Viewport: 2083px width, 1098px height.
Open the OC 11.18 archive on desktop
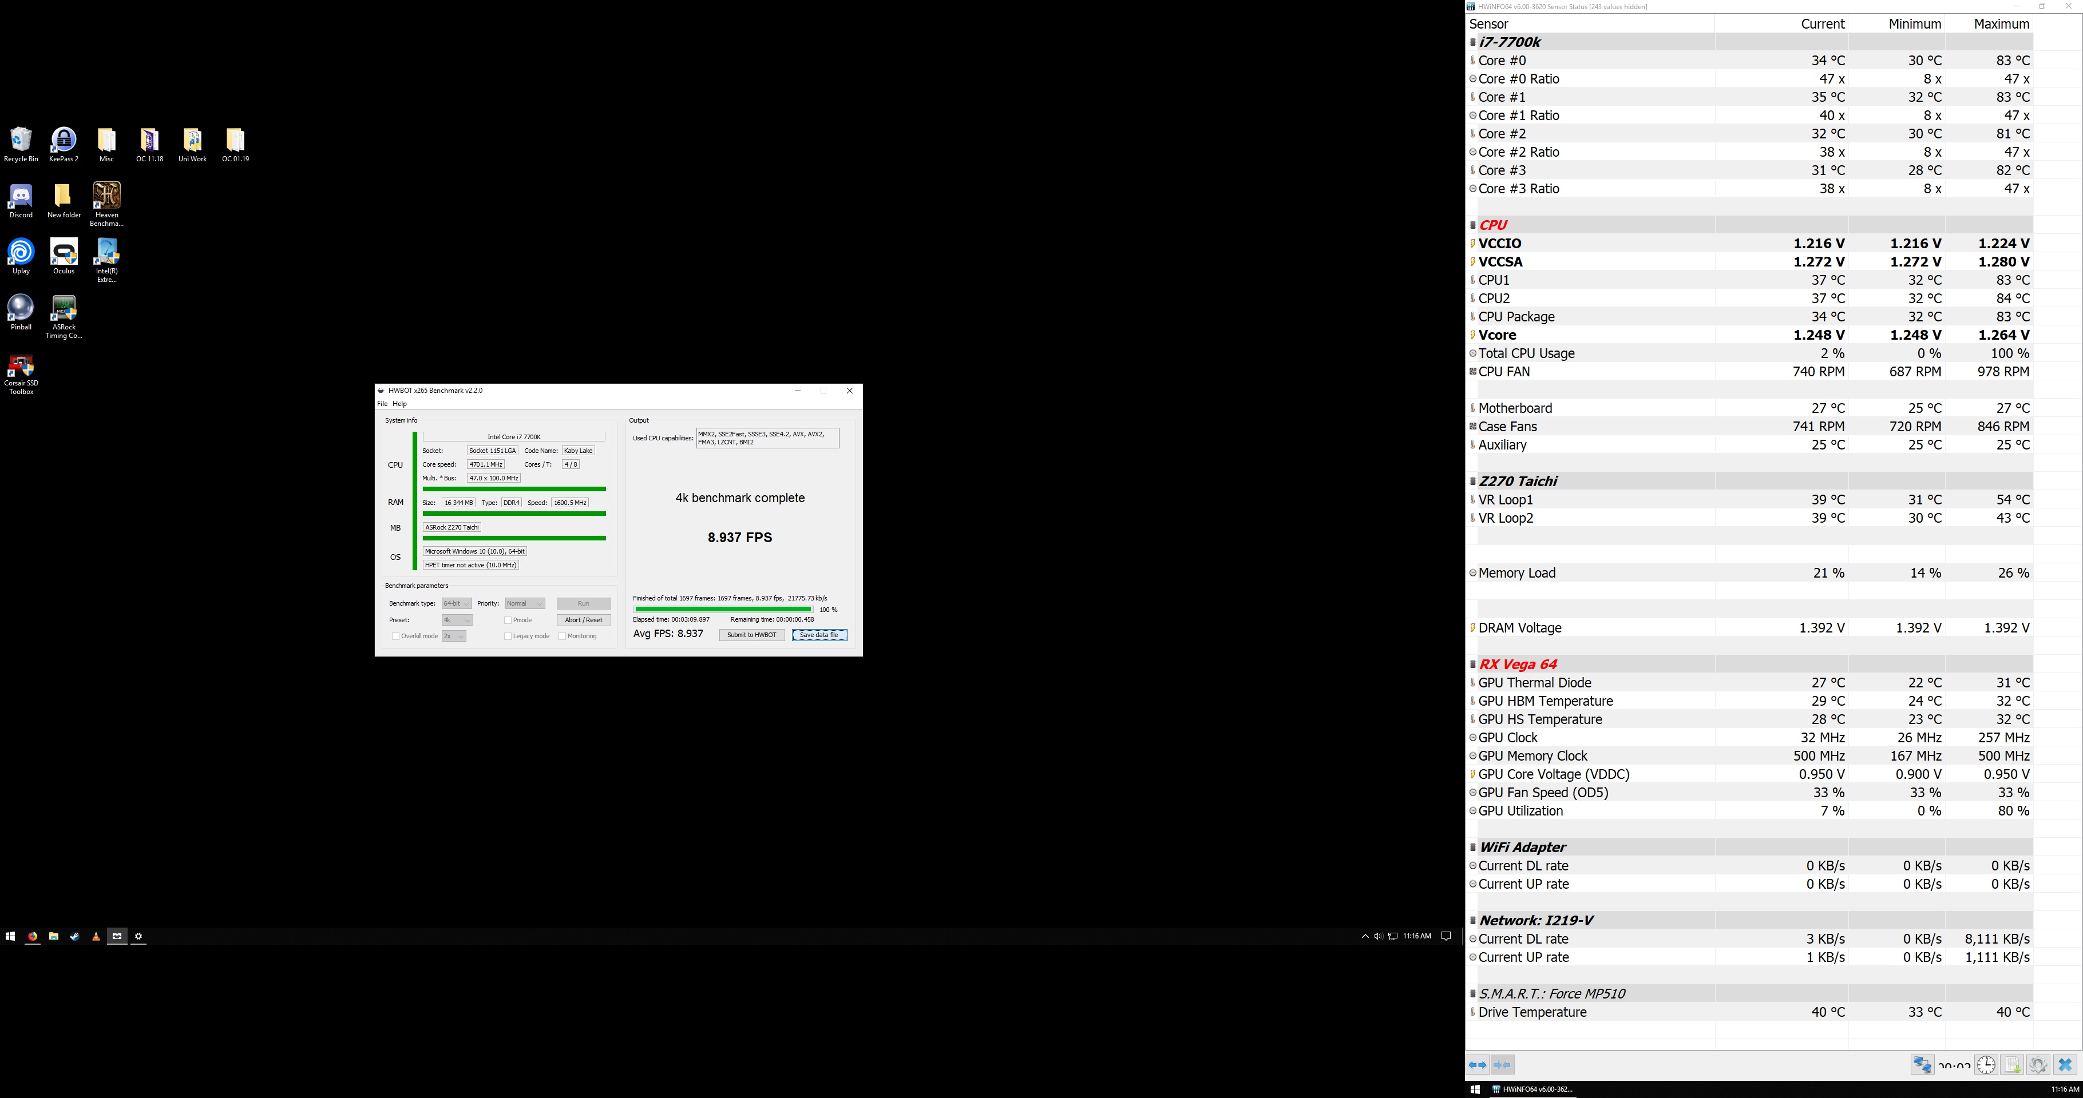149,145
